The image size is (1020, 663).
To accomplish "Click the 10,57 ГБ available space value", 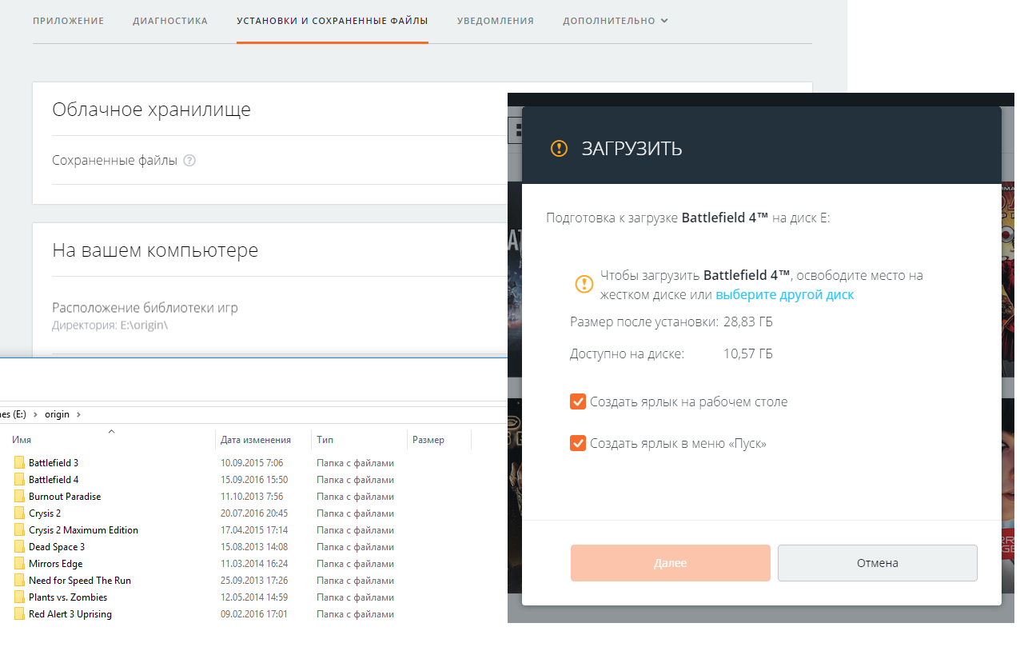I will tap(748, 353).
